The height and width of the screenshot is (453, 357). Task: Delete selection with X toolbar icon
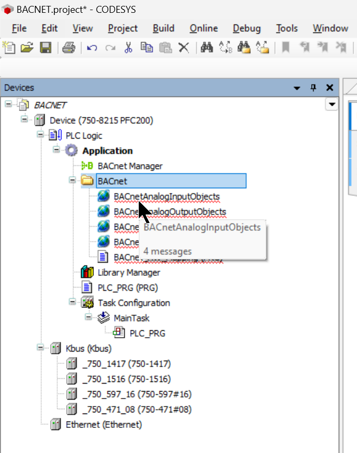184,47
